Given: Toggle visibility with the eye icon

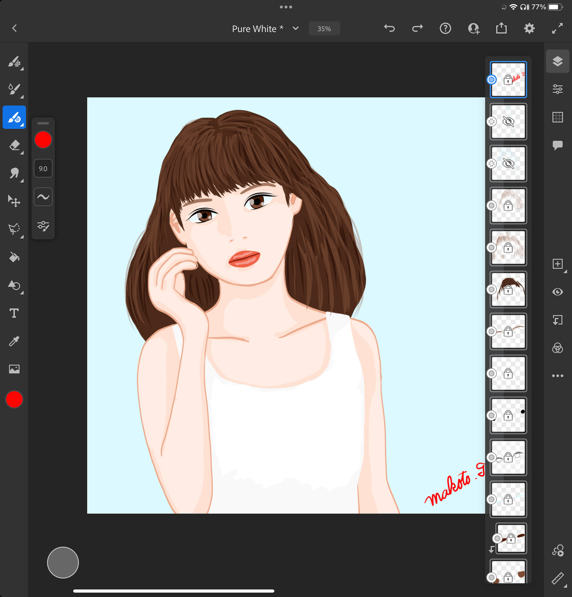Looking at the screenshot, I should click(557, 292).
